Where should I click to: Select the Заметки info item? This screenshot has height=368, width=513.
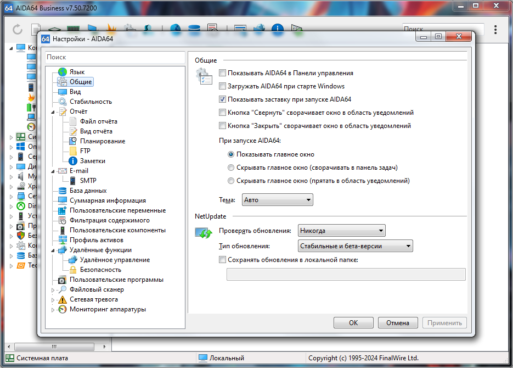pos(87,161)
